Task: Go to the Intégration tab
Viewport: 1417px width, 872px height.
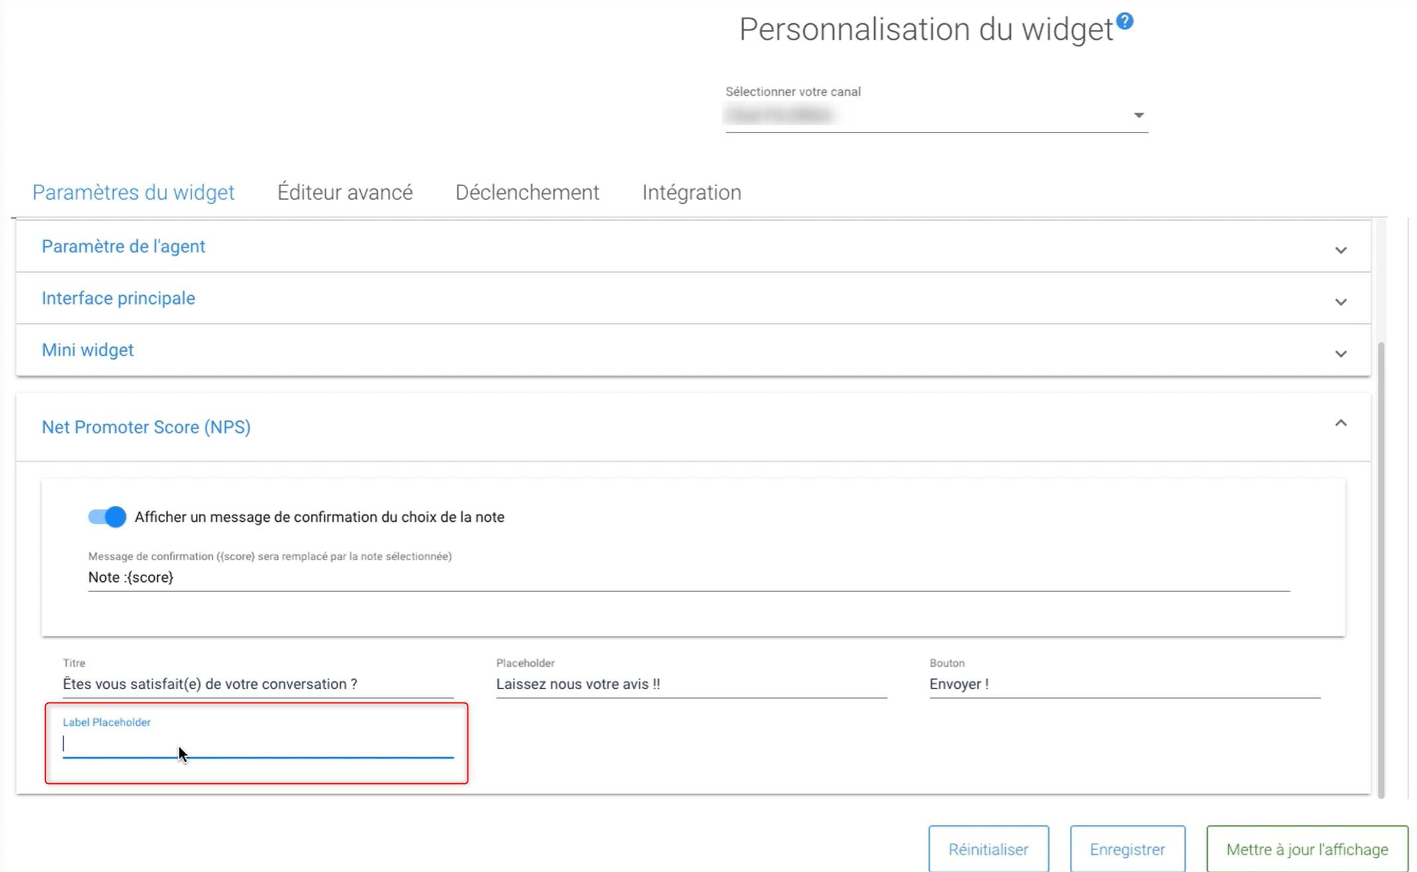Action: pos(691,192)
